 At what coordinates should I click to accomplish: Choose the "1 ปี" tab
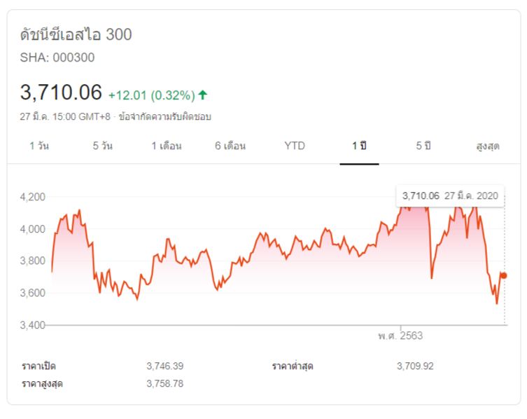[360, 146]
